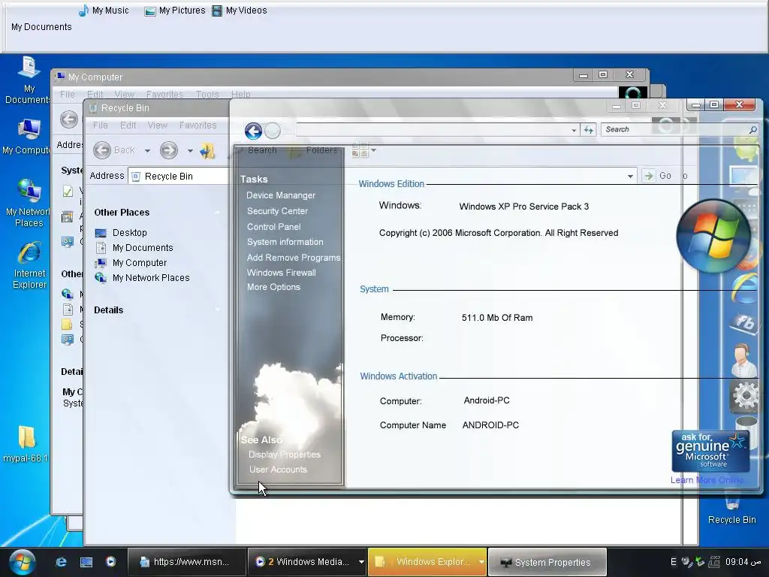Click Forward arrow in Recycle Bin window

[169, 150]
